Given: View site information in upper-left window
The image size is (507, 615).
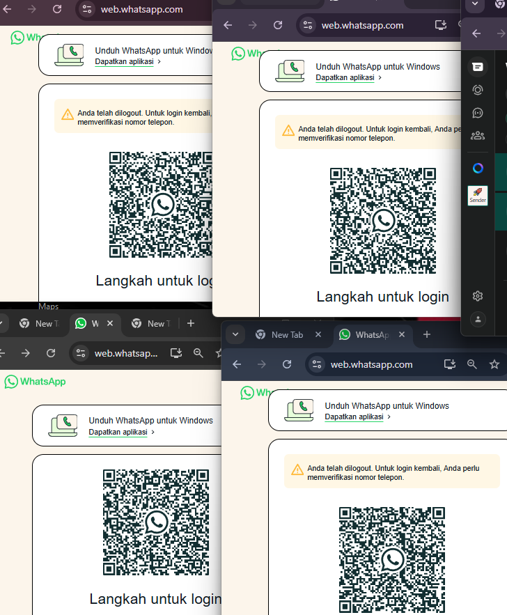Looking at the screenshot, I should pos(87,9).
